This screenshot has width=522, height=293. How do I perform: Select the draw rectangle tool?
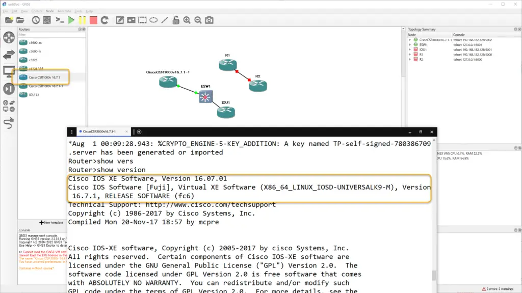pyautogui.click(x=143, y=20)
